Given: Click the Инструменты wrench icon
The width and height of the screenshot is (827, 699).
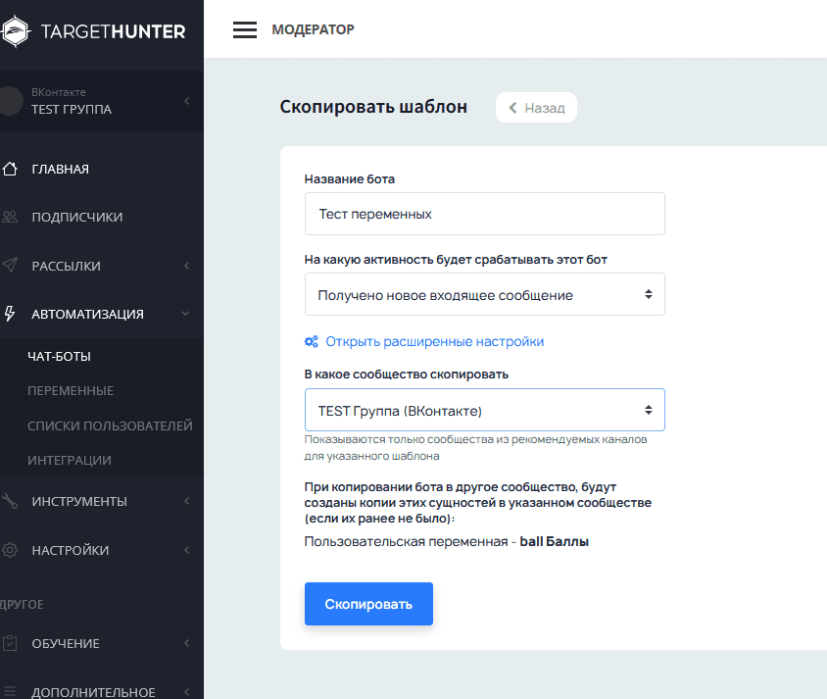Looking at the screenshot, I should (x=10, y=501).
